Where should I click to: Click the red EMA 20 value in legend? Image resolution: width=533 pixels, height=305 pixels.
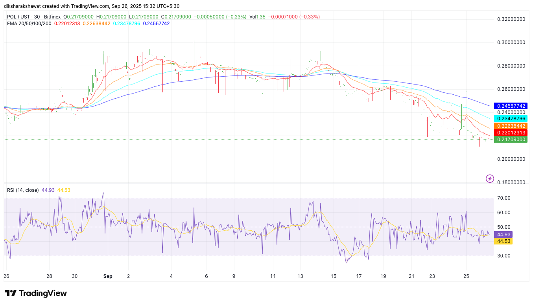point(67,24)
